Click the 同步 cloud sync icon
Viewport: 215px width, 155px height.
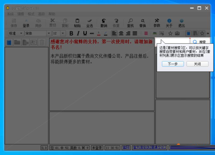tap(38, 23)
